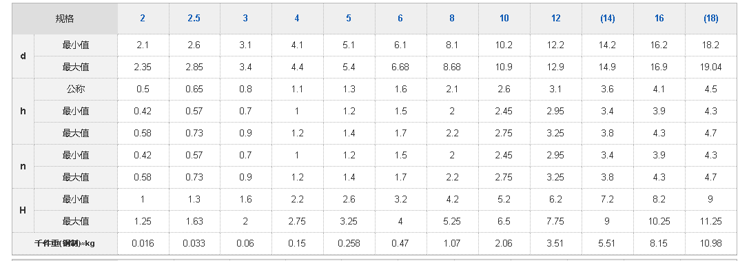Click the size 8 column header
Screen dimensions: 749x261
(452, 19)
